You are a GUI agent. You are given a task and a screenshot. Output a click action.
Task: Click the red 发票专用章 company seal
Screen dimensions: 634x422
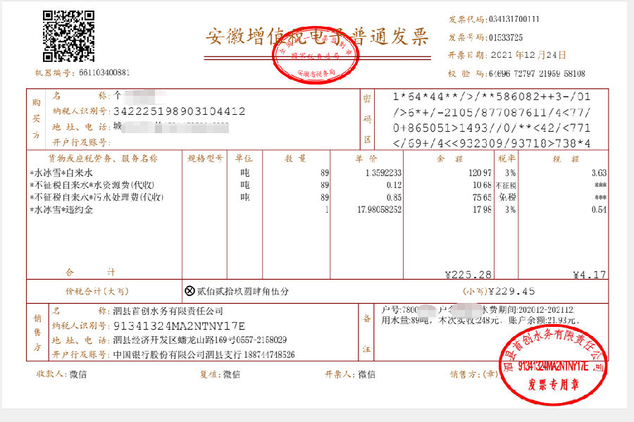[x=553, y=365]
